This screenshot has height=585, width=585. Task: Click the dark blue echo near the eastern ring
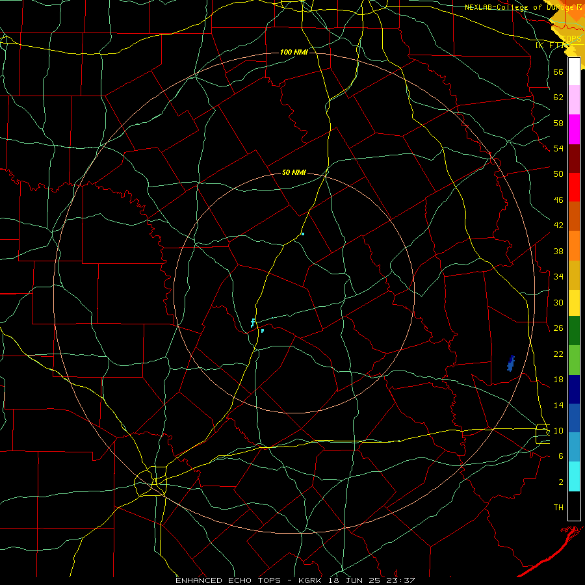point(511,363)
